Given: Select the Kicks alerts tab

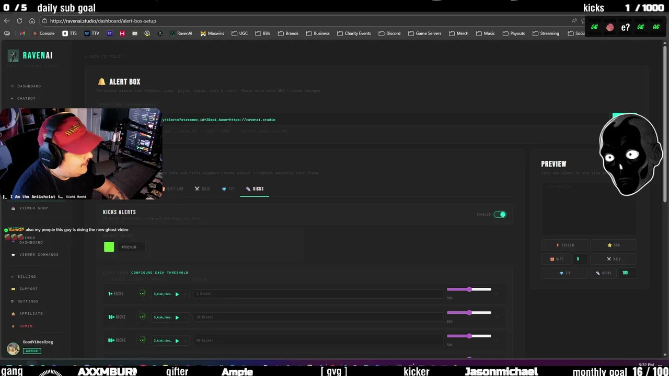Looking at the screenshot, I should tap(255, 189).
